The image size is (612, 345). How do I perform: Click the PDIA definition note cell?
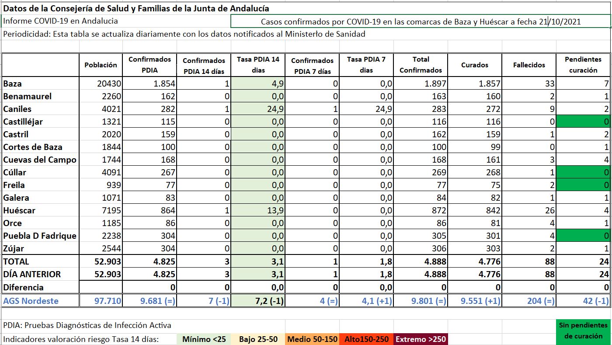click(87, 325)
